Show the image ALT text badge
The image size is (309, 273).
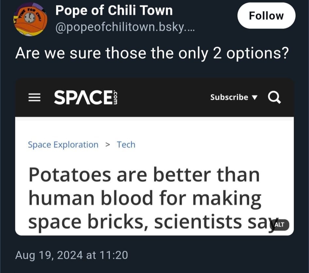(x=280, y=225)
